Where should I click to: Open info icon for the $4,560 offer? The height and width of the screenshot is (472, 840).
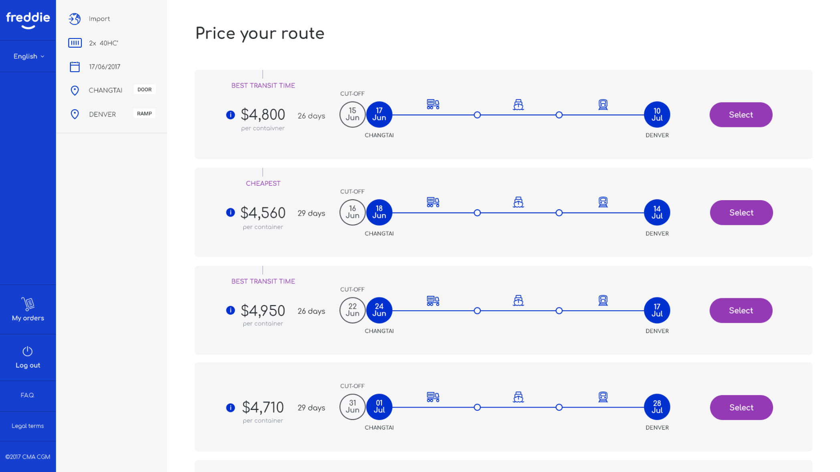click(x=230, y=212)
